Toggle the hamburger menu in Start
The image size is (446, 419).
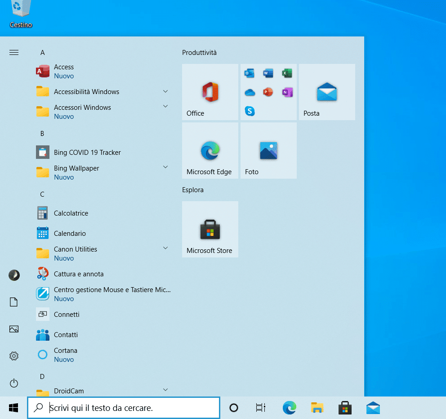point(14,53)
